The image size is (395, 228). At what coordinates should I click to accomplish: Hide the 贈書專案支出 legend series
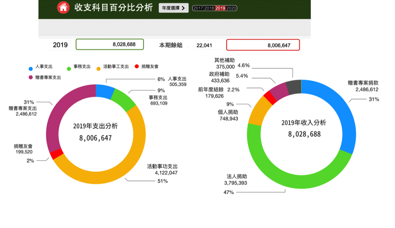(44, 78)
